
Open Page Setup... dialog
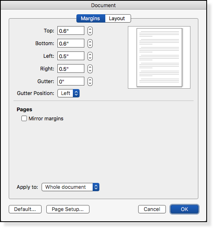click(68, 209)
